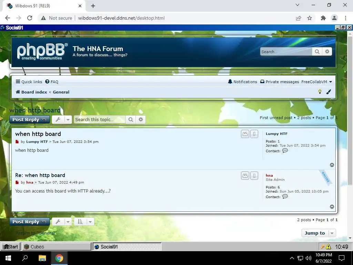Open hna profile in sidebar
353x265 pixels.
[x=269, y=175]
